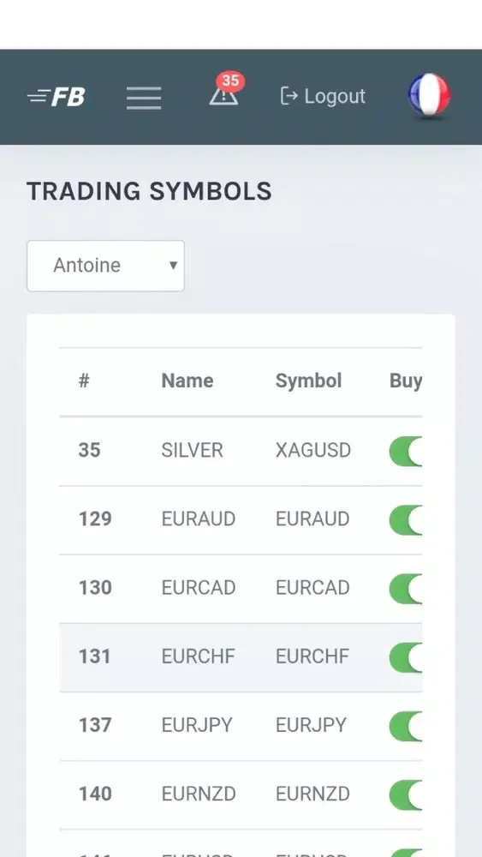The image size is (482, 857).
Task: Select the XAGUSD symbol cell
Action: tap(312, 451)
